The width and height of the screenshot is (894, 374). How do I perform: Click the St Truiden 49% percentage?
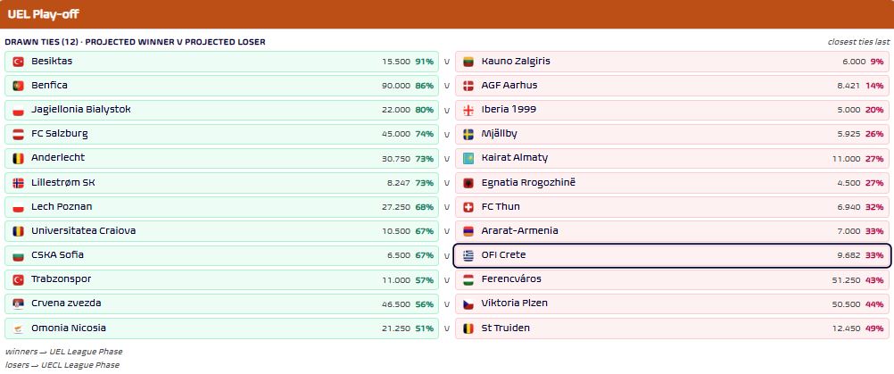coord(874,328)
